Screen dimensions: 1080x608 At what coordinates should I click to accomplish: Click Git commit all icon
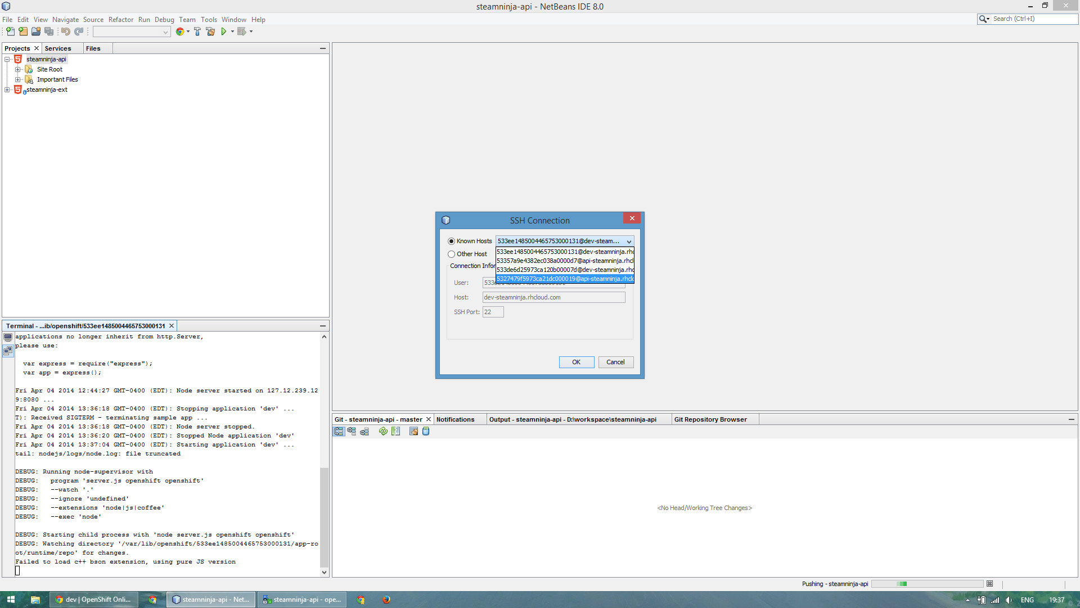426,431
